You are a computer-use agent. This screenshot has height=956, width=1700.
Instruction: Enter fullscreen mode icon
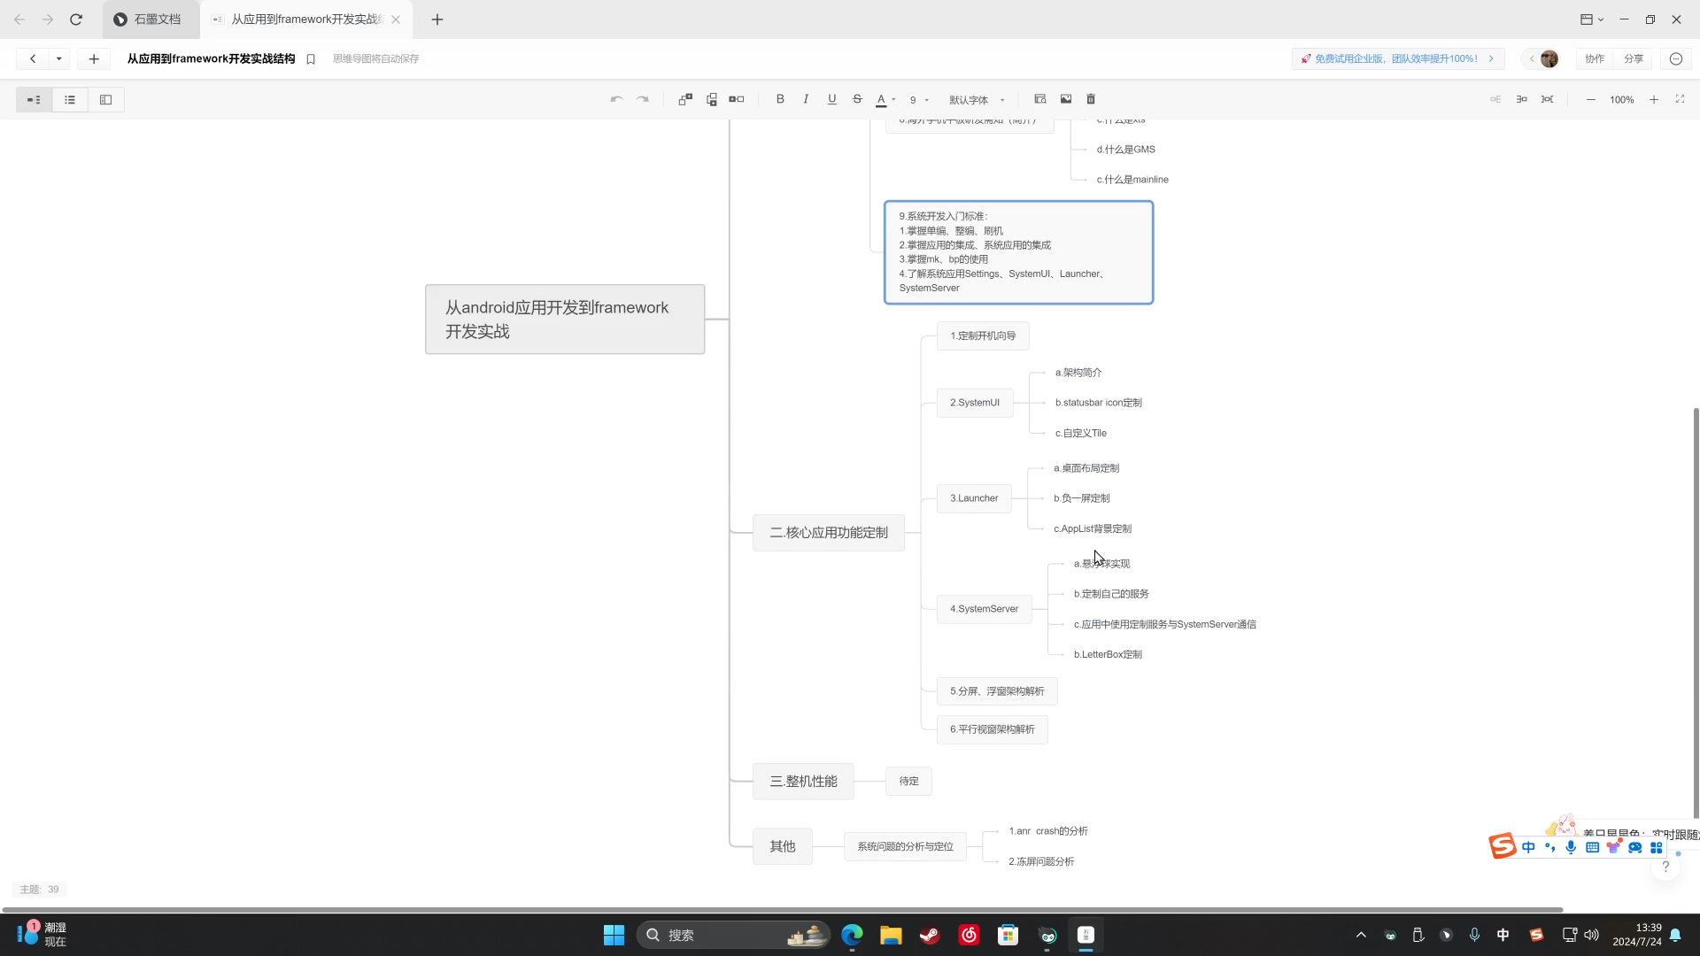point(1680,99)
